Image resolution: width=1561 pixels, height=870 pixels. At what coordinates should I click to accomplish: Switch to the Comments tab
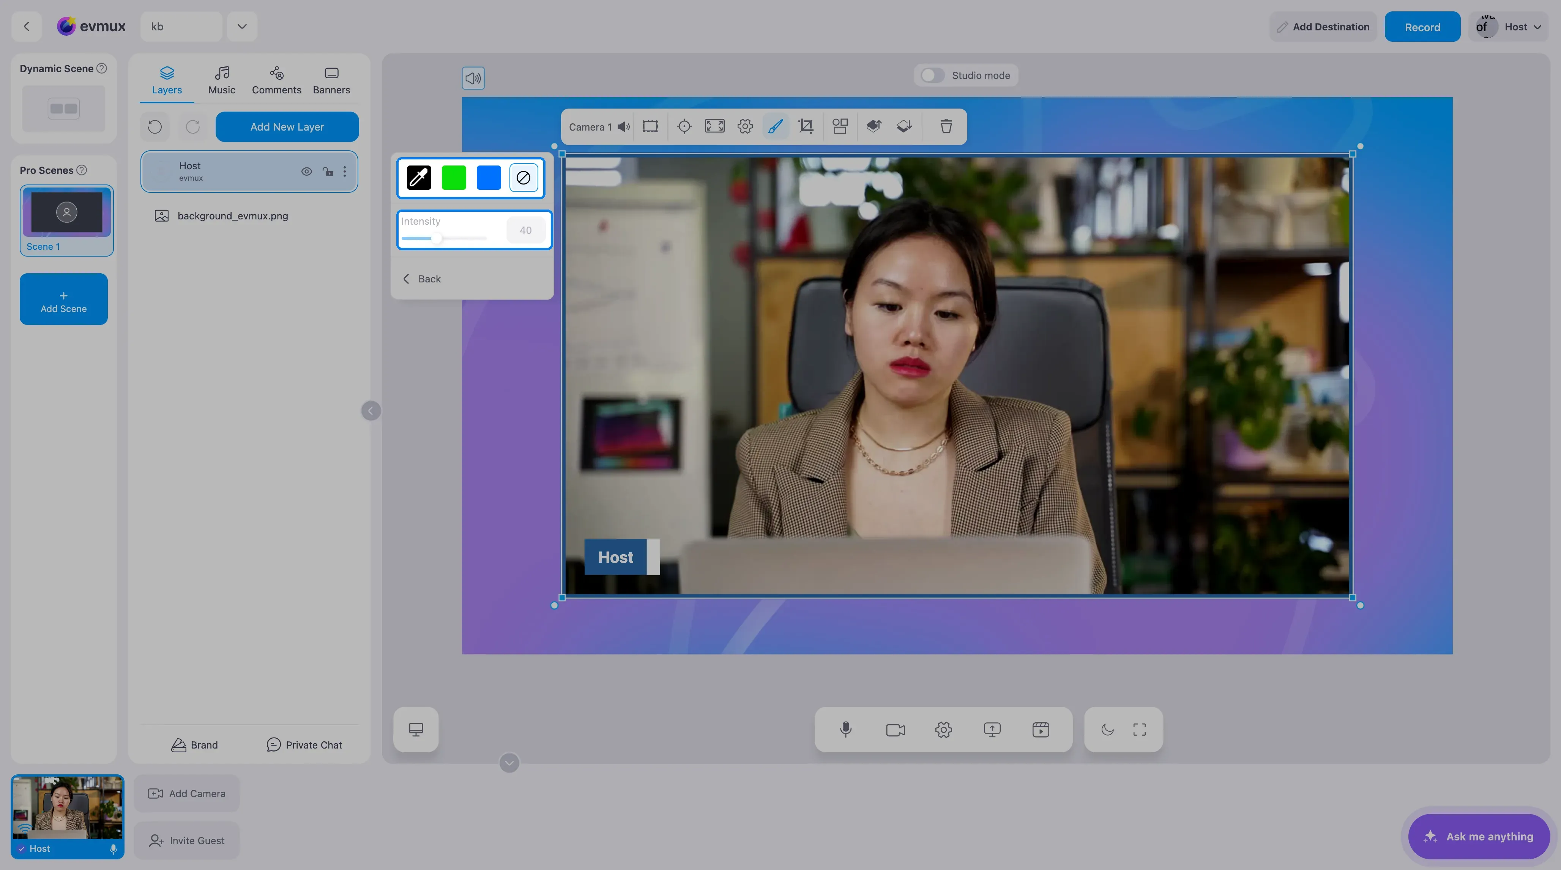point(276,80)
